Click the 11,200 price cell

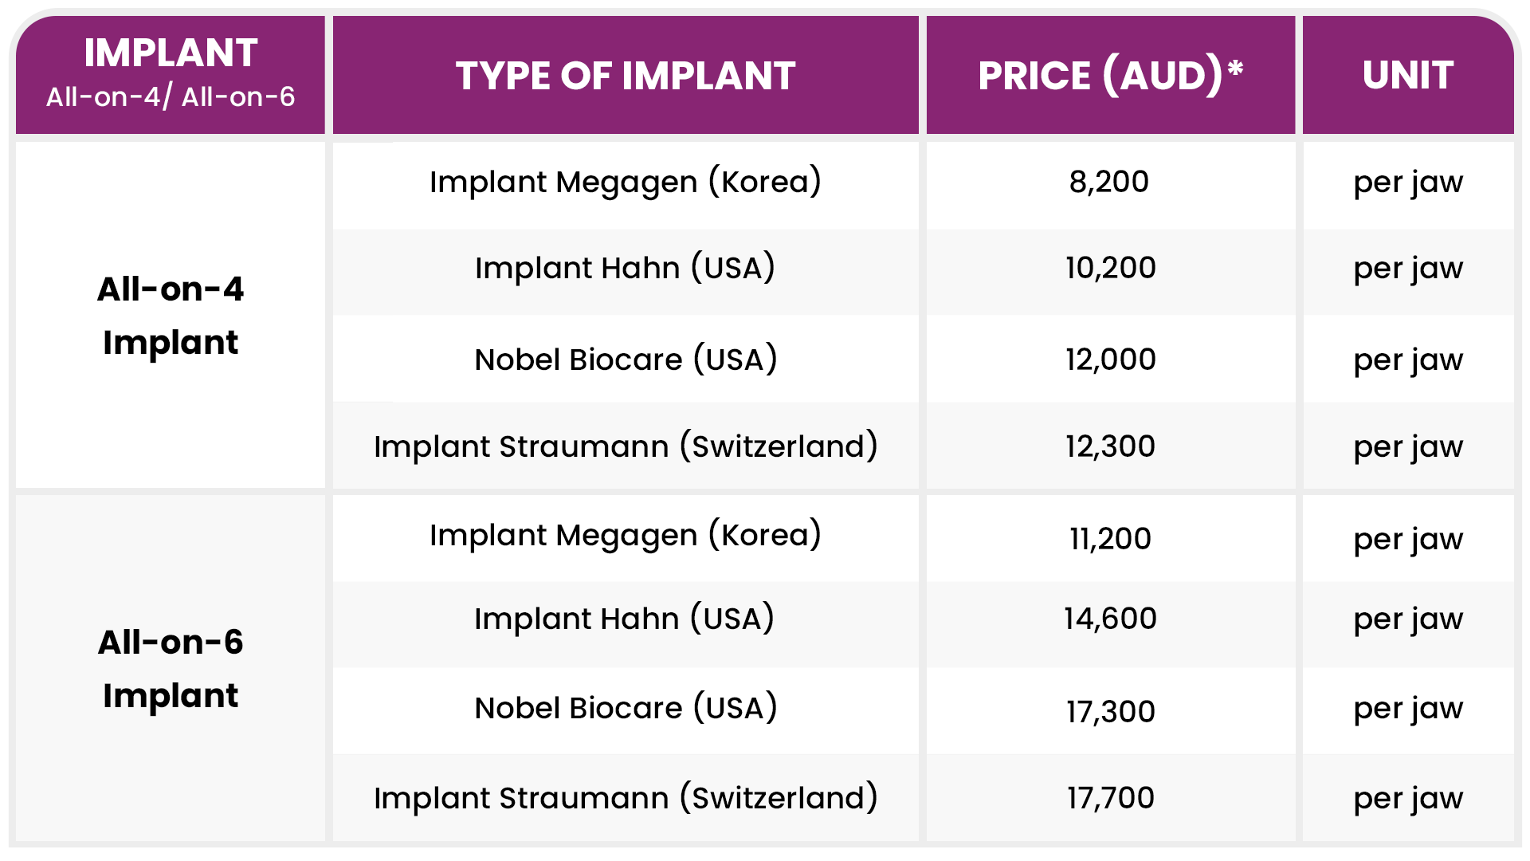point(1110,539)
